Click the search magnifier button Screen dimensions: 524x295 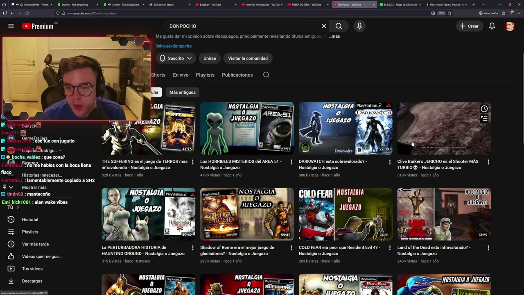click(339, 26)
